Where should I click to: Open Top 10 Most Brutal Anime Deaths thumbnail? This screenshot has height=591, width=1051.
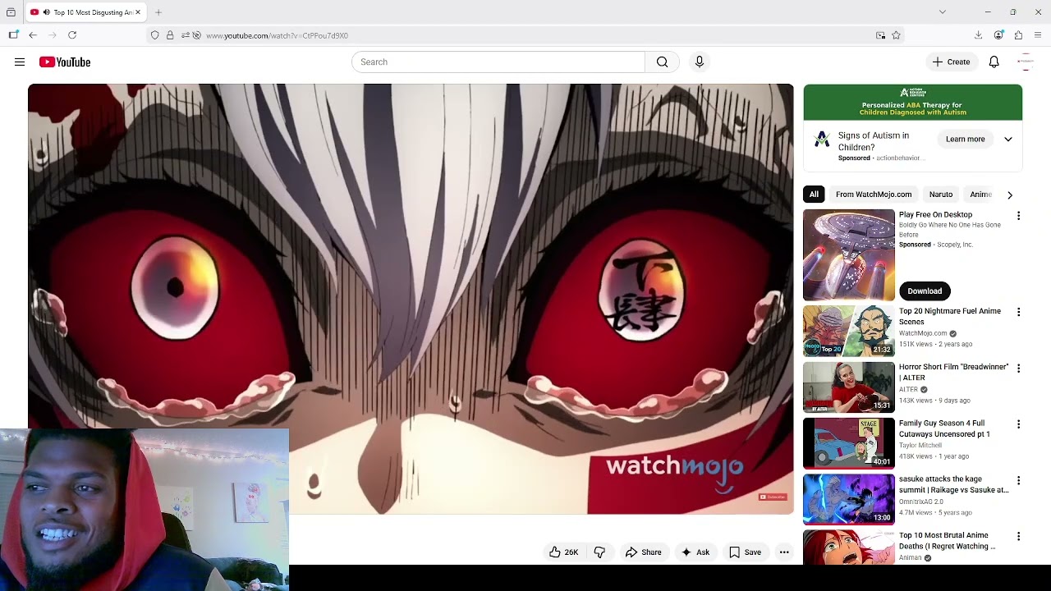848,547
